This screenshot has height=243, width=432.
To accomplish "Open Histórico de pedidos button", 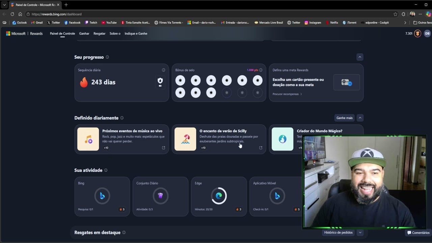I will [x=338, y=233].
